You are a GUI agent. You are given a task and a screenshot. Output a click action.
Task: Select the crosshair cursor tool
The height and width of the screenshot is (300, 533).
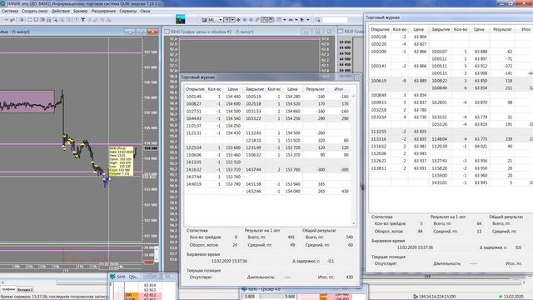(238, 20)
